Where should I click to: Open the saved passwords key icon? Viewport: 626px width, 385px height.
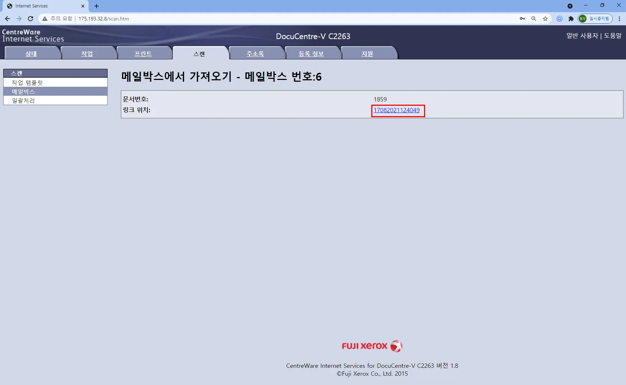[522, 19]
